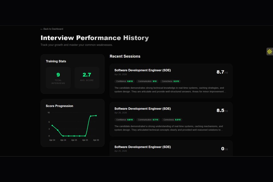Click the Apr 25, 2026 date in third session
The height and width of the screenshot is (182, 273).
coord(121,151)
